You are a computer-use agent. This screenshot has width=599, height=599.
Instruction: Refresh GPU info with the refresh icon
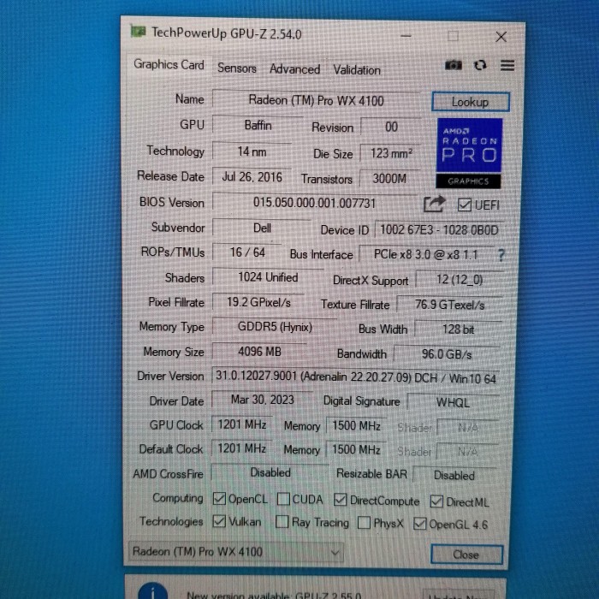[x=480, y=65]
